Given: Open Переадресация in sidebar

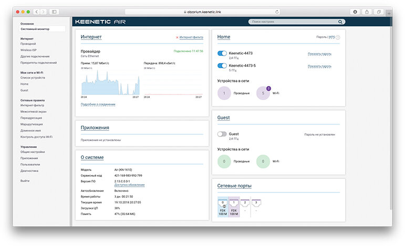Looking at the screenshot, I should pyautogui.click(x=31, y=118).
